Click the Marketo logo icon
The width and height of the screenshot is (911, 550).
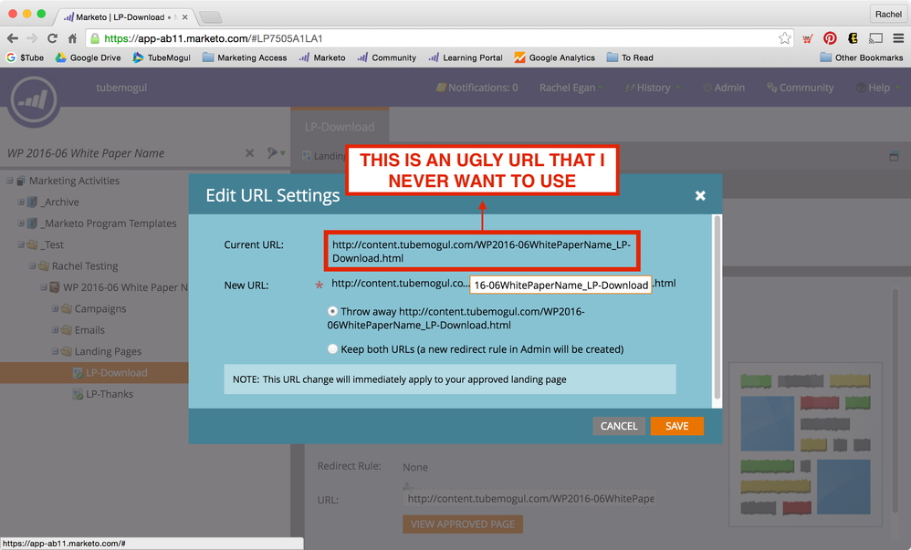pyautogui.click(x=33, y=100)
